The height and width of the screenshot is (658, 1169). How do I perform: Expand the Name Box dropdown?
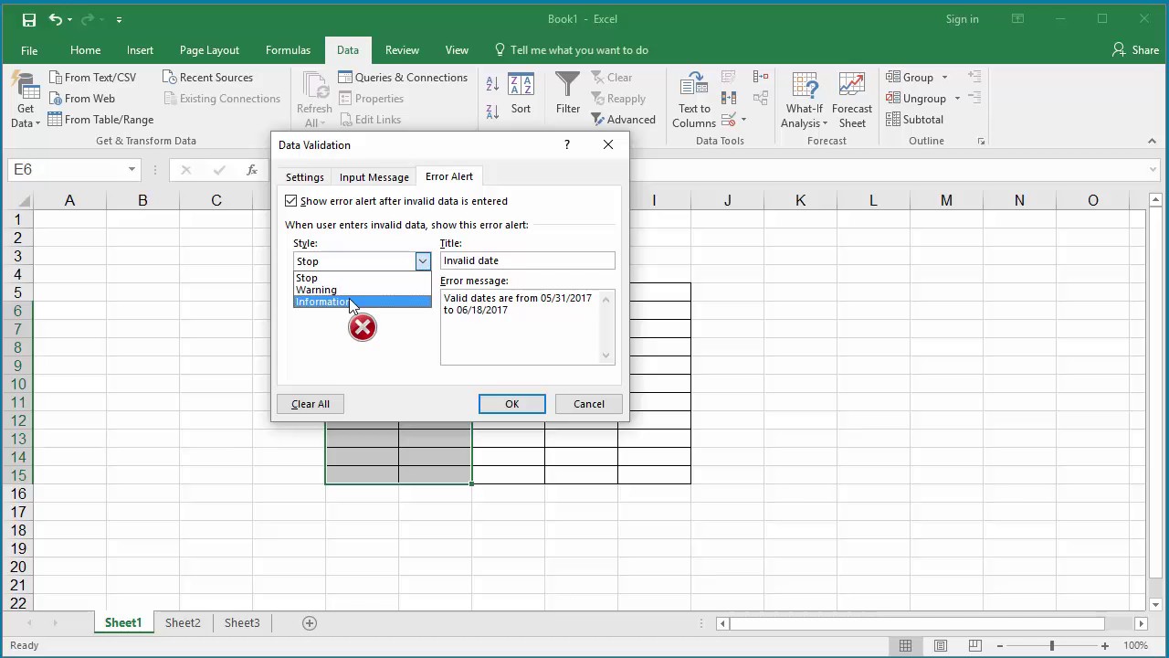(132, 170)
